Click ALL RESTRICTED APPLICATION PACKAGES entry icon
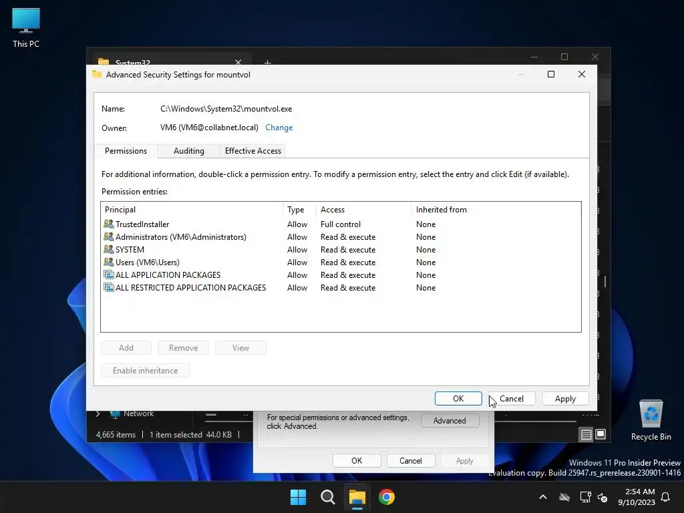684x513 pixels. click(x=109, y=287)
